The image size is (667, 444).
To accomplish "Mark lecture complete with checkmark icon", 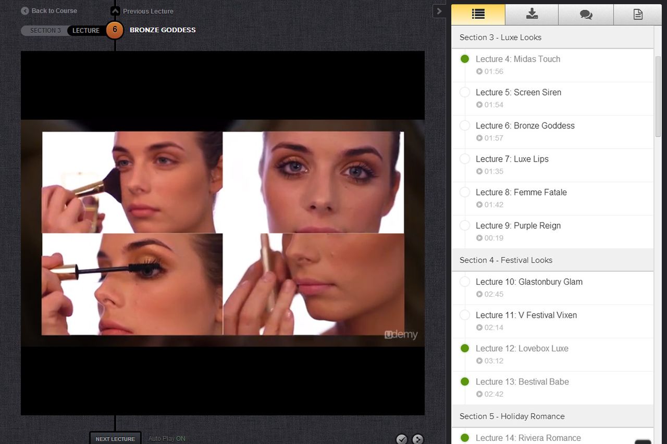I will 401,439.
